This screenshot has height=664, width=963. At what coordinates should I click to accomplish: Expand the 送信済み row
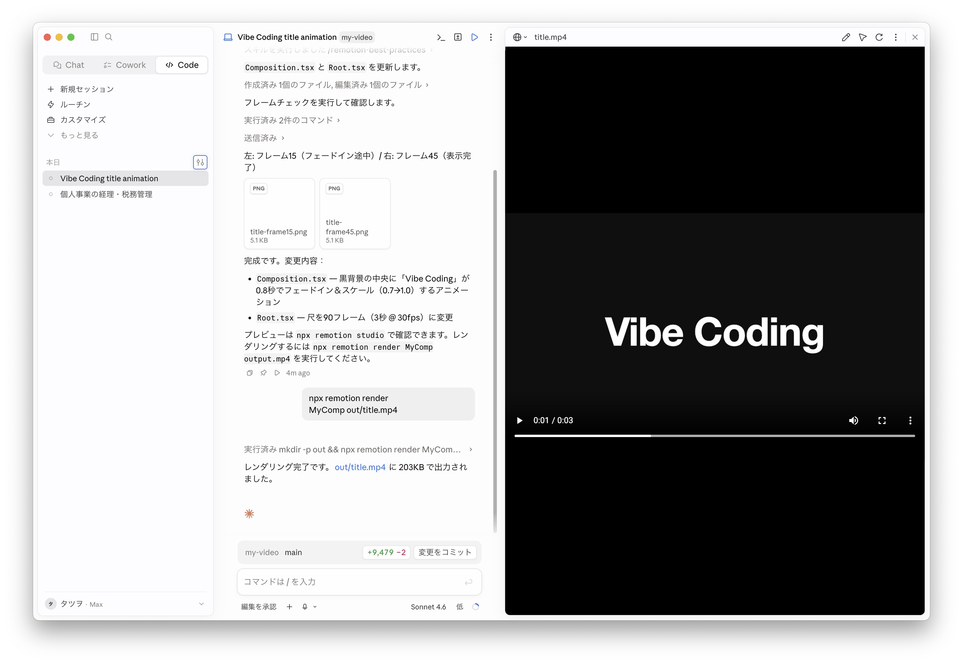tap(264, 138)
